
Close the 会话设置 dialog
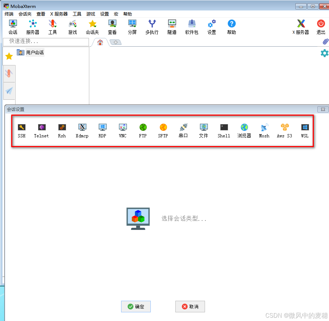[323, 109]
